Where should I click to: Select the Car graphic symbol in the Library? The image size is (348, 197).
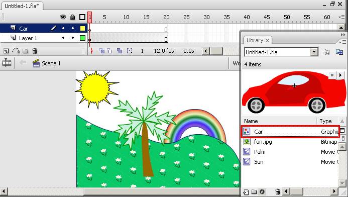pos(290,132)
